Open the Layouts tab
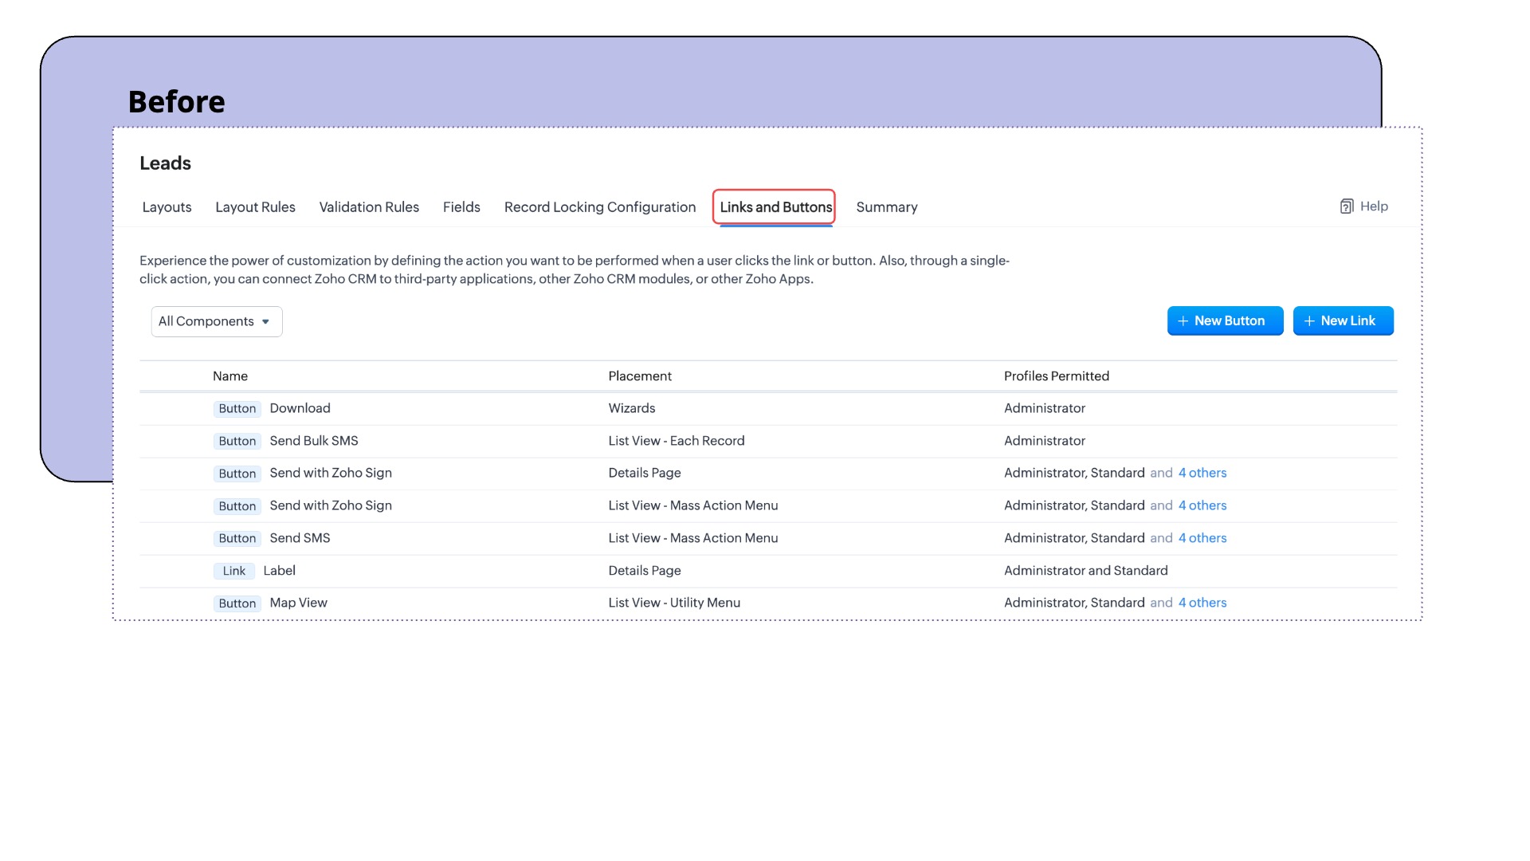Screen dimensions: 1530x861 point(167,207)
